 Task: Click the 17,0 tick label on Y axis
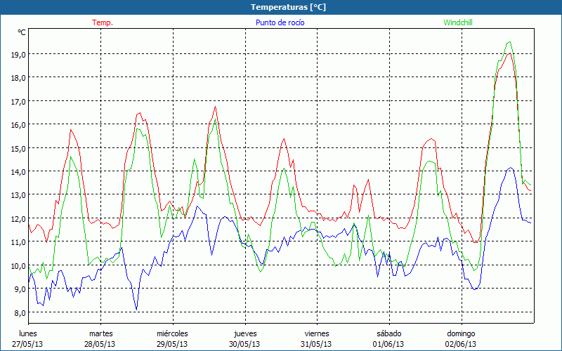[18, 101]
